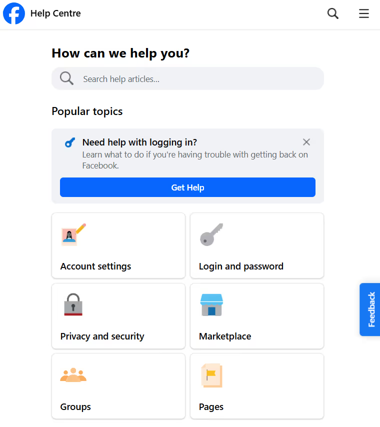
Task: Click the Facebook logo icon
Action: tap(13, 13)
